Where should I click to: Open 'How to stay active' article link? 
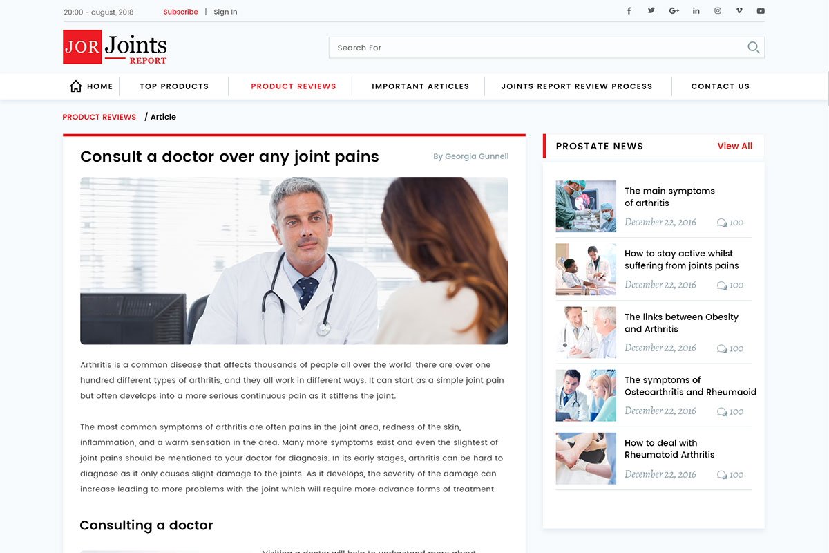(682, 260)
